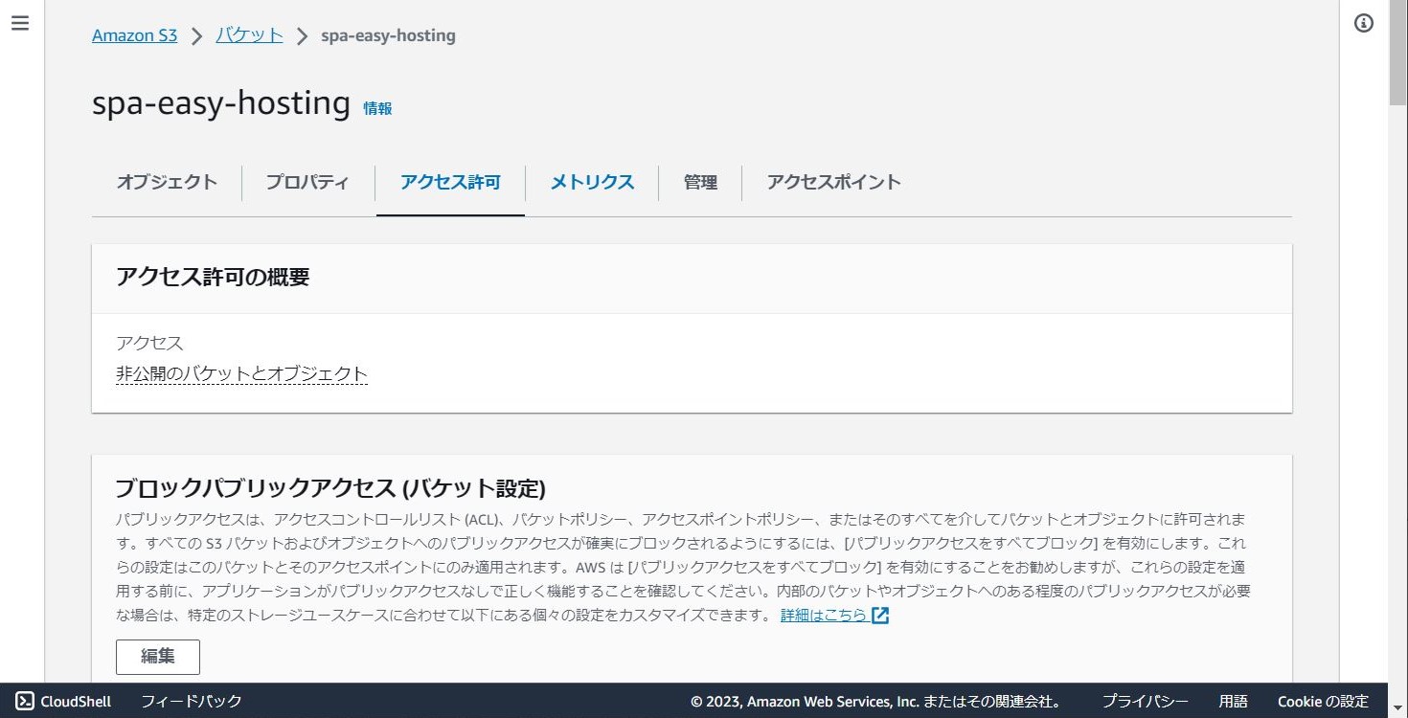Select the アクセス許可 tab
This screenshot has width=1408, height=718.
(450, 182)
